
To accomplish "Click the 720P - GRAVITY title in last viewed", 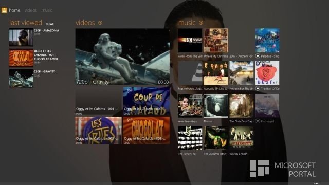I will pyautogui.click(x=45, y=71).
